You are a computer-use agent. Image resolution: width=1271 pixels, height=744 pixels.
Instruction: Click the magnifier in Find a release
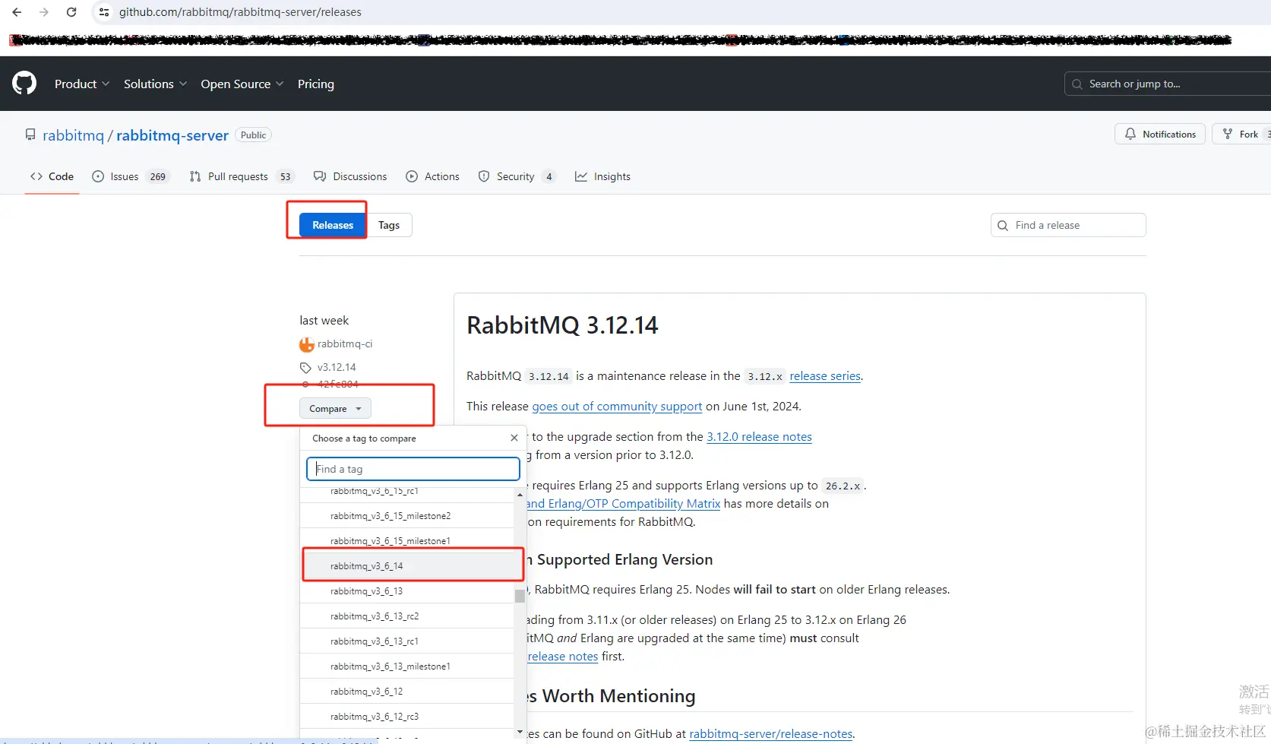1003,225
